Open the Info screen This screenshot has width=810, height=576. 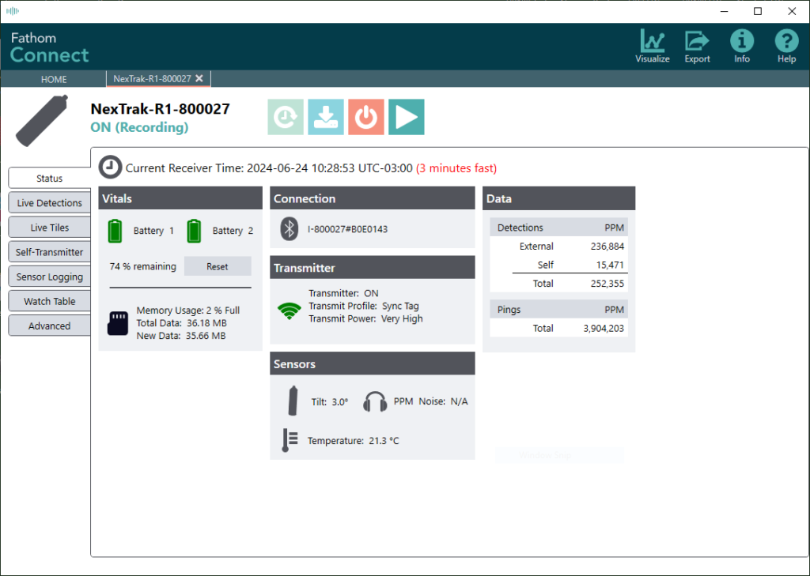pyautogui.click(x=742, y=45)
